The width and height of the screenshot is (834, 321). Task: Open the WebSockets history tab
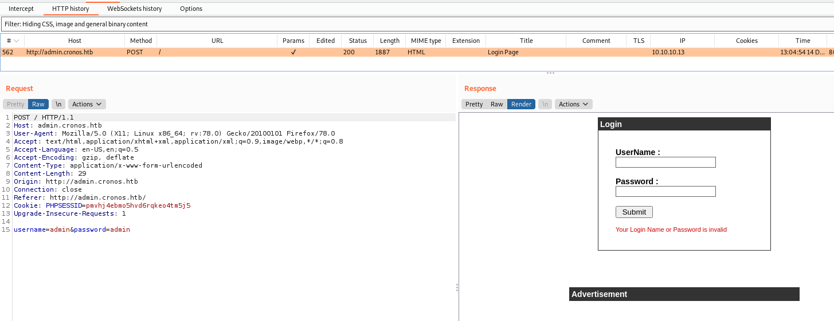[x=135, y=9]
